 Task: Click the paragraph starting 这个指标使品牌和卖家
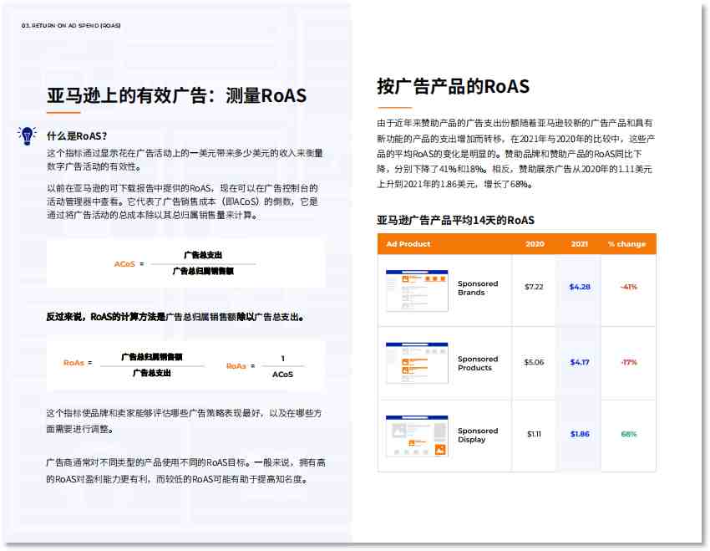point(184,421)
